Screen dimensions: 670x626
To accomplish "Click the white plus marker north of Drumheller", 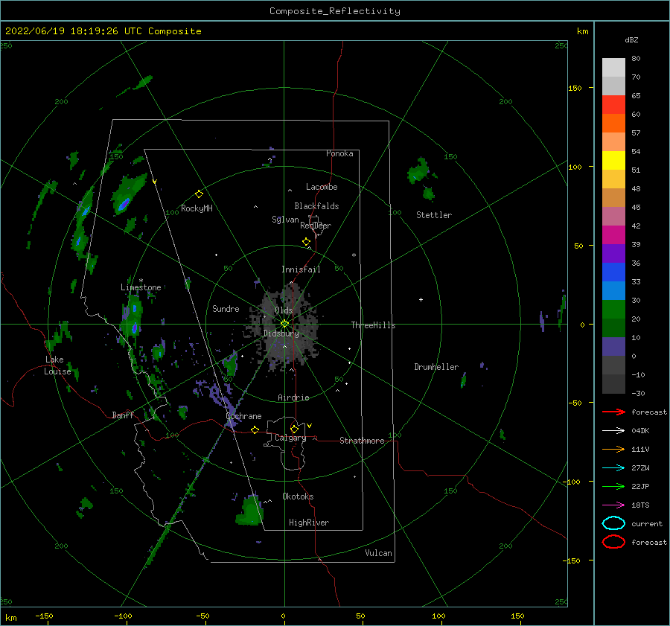I will [421, 299].
